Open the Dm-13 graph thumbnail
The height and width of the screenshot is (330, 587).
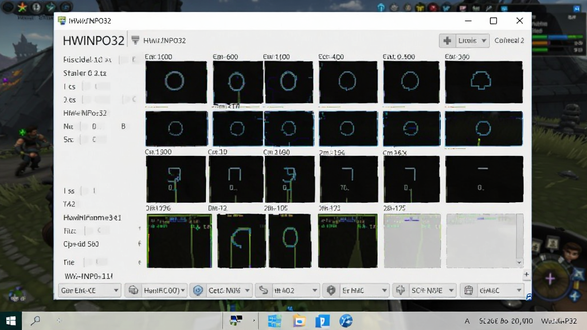pyautogui.click(x=241, y=241)
